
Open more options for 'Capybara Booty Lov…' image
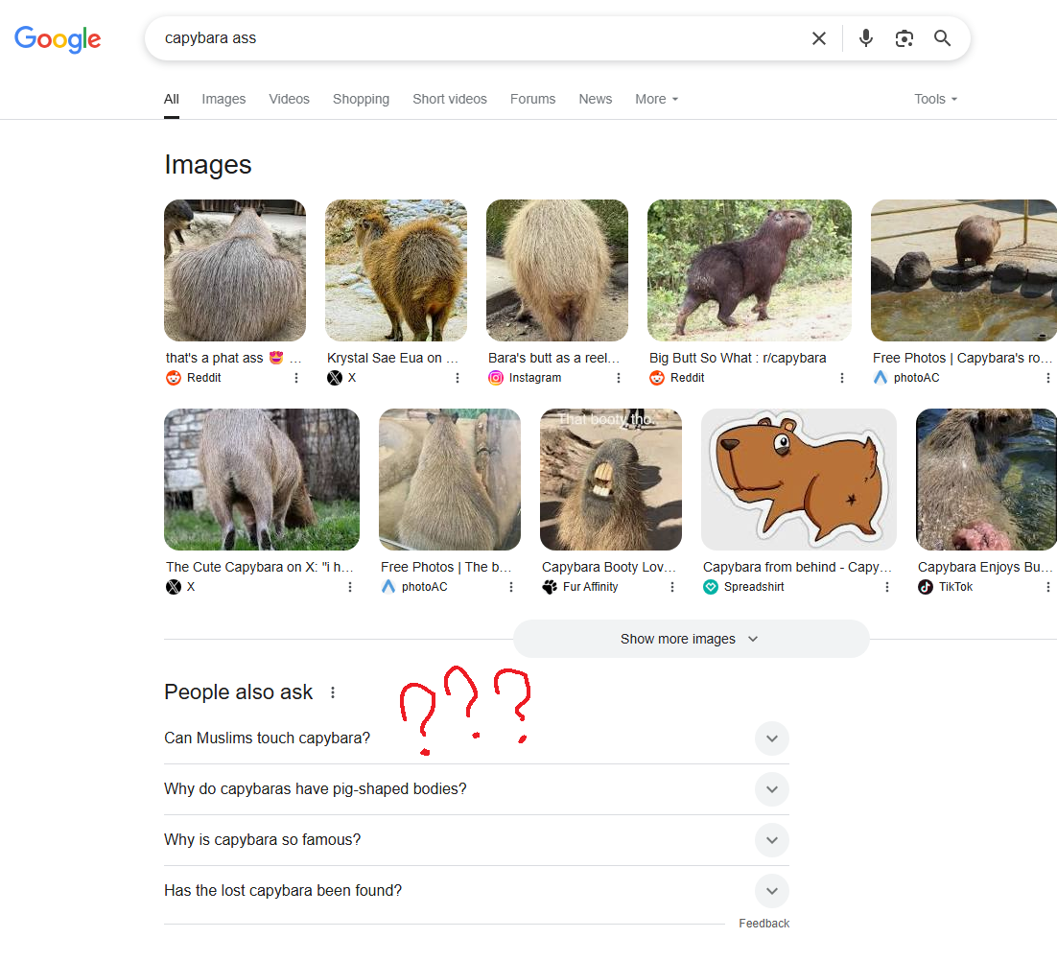pyautogui.click(x=672, y=587)
